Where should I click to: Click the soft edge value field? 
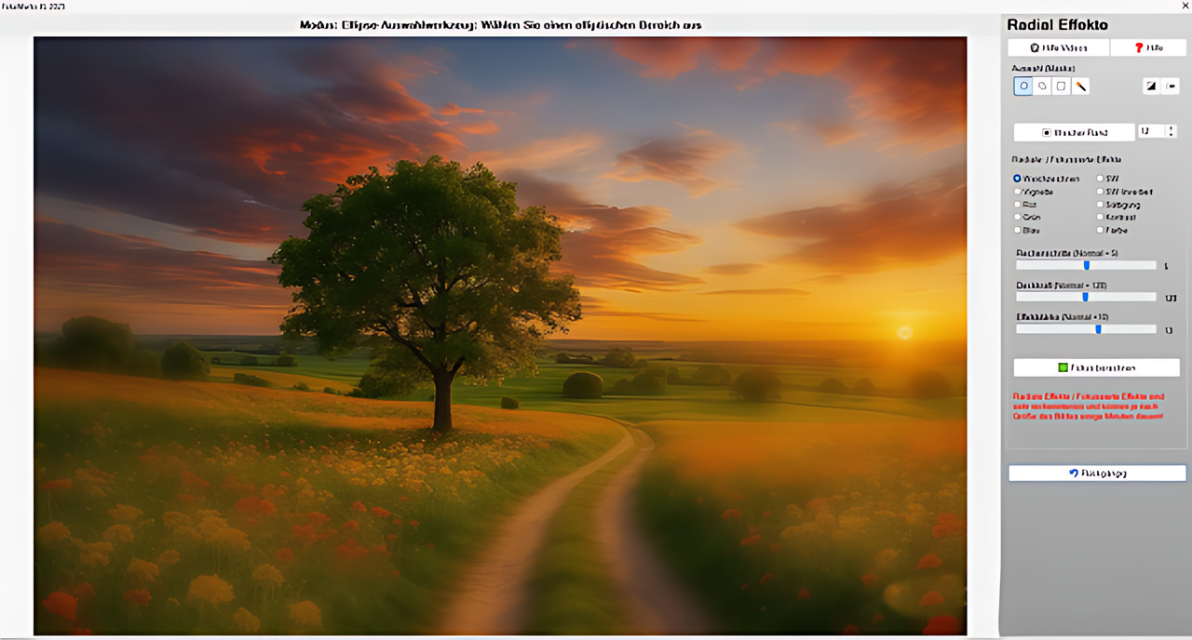[1151, 132]
